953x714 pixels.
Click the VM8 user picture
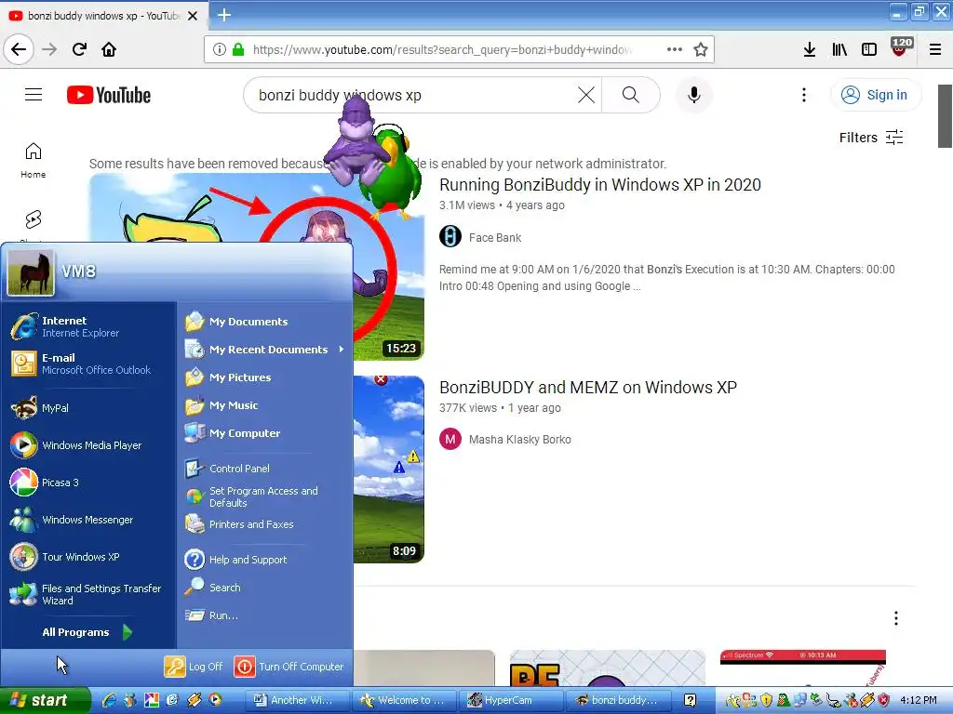[31, 272]
